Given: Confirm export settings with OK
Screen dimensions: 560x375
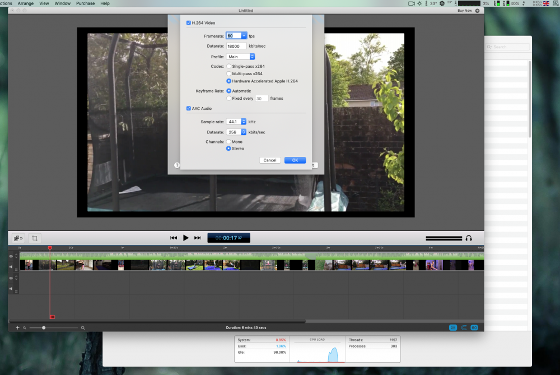Looking at the screenshot, I should [x=295, y=160].
